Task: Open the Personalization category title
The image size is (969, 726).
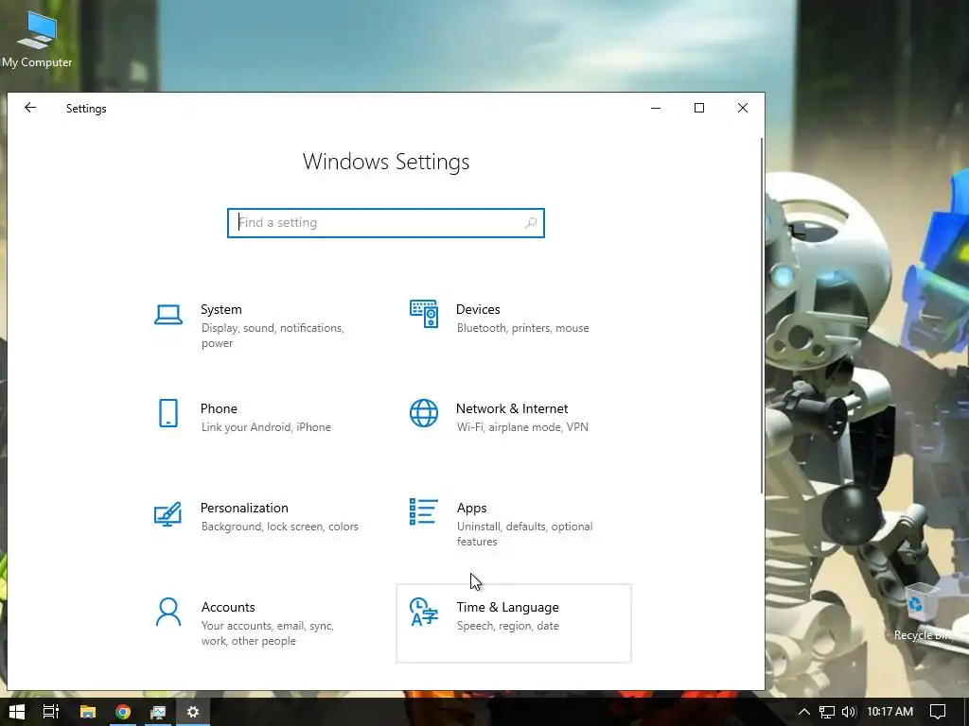Action: [244, 508]
